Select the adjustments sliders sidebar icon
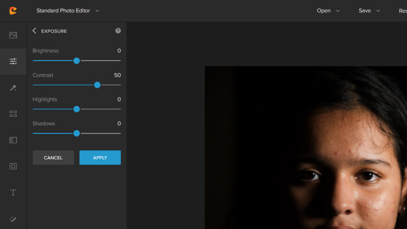 coord(13,61)
